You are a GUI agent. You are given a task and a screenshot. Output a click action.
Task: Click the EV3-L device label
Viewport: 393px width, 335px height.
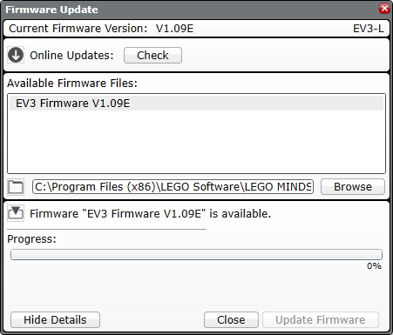(x=369, y=29)
